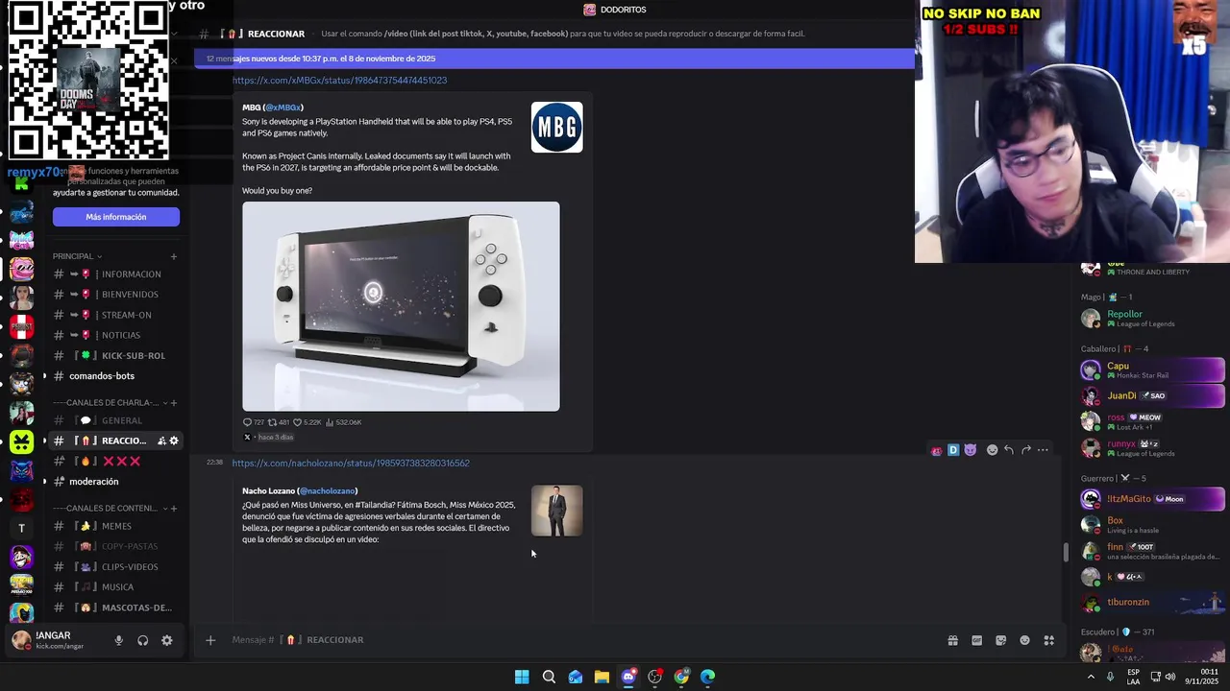Viewport: 1230px width, 691px height.
Task: Deafen audio with the headphones icon
Action: click(x=143, y=640)
